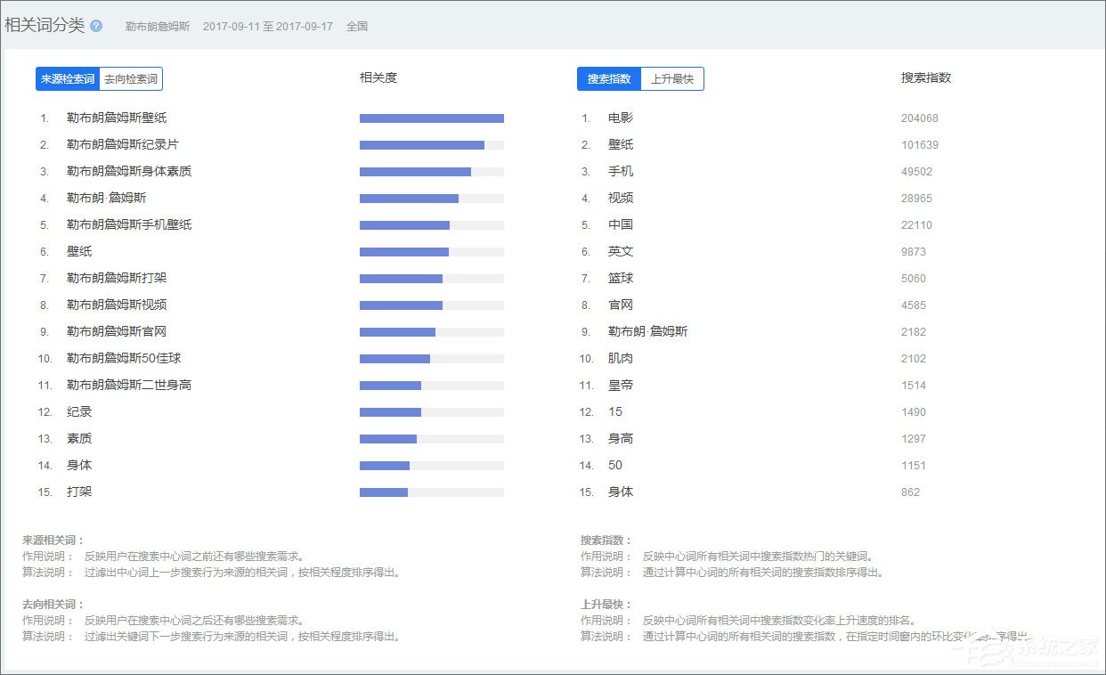
Task: Open the help tooltip beside 相关词分类
Action: (x=98, y=26)
